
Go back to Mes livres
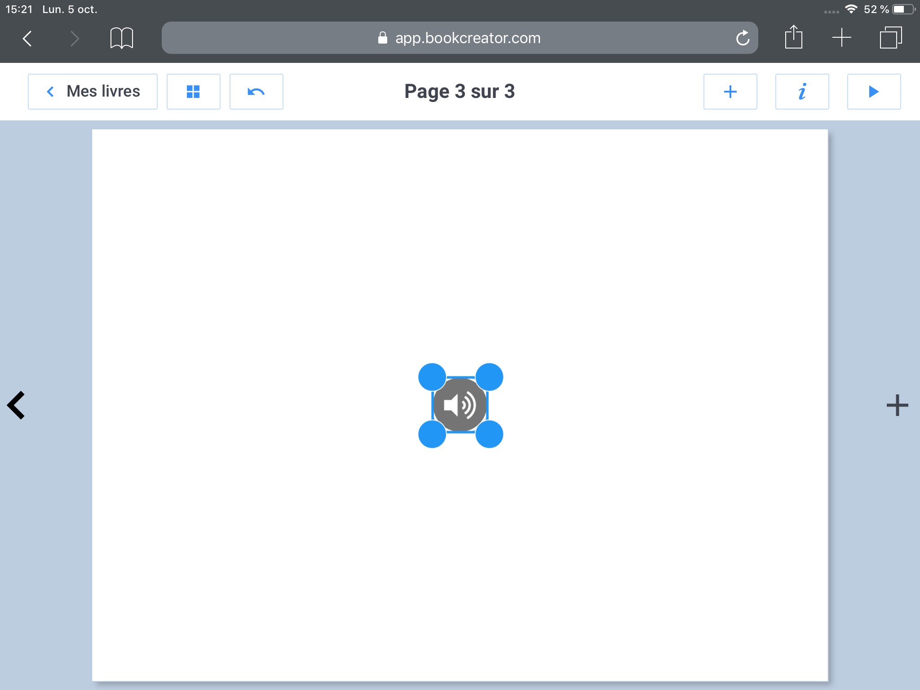93,92
